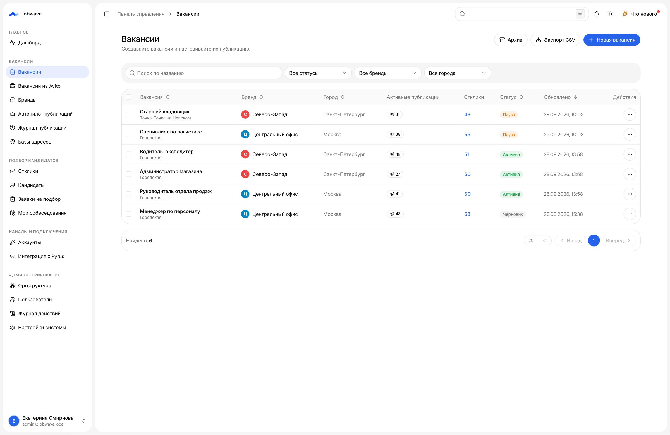Open actions menu for Менеджер по персоналу
Screen dimensions: 670x435
630,214
